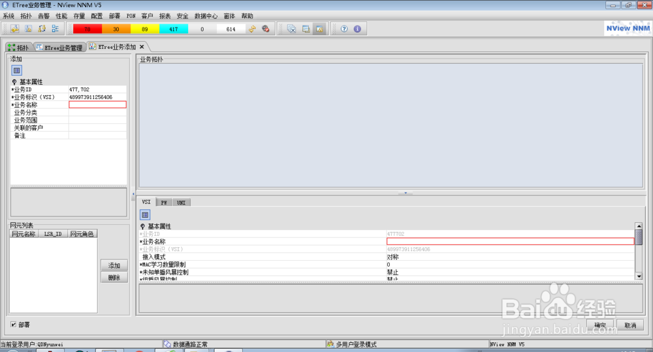Open the 窗体 menu

pyautogui.click(x=229, y=16)
